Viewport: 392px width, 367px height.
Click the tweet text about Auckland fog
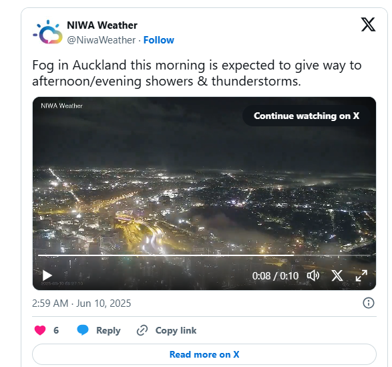coord(197,73)
